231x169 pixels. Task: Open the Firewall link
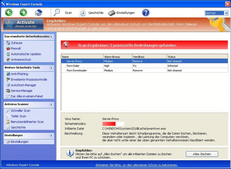[x=15, y=49]
